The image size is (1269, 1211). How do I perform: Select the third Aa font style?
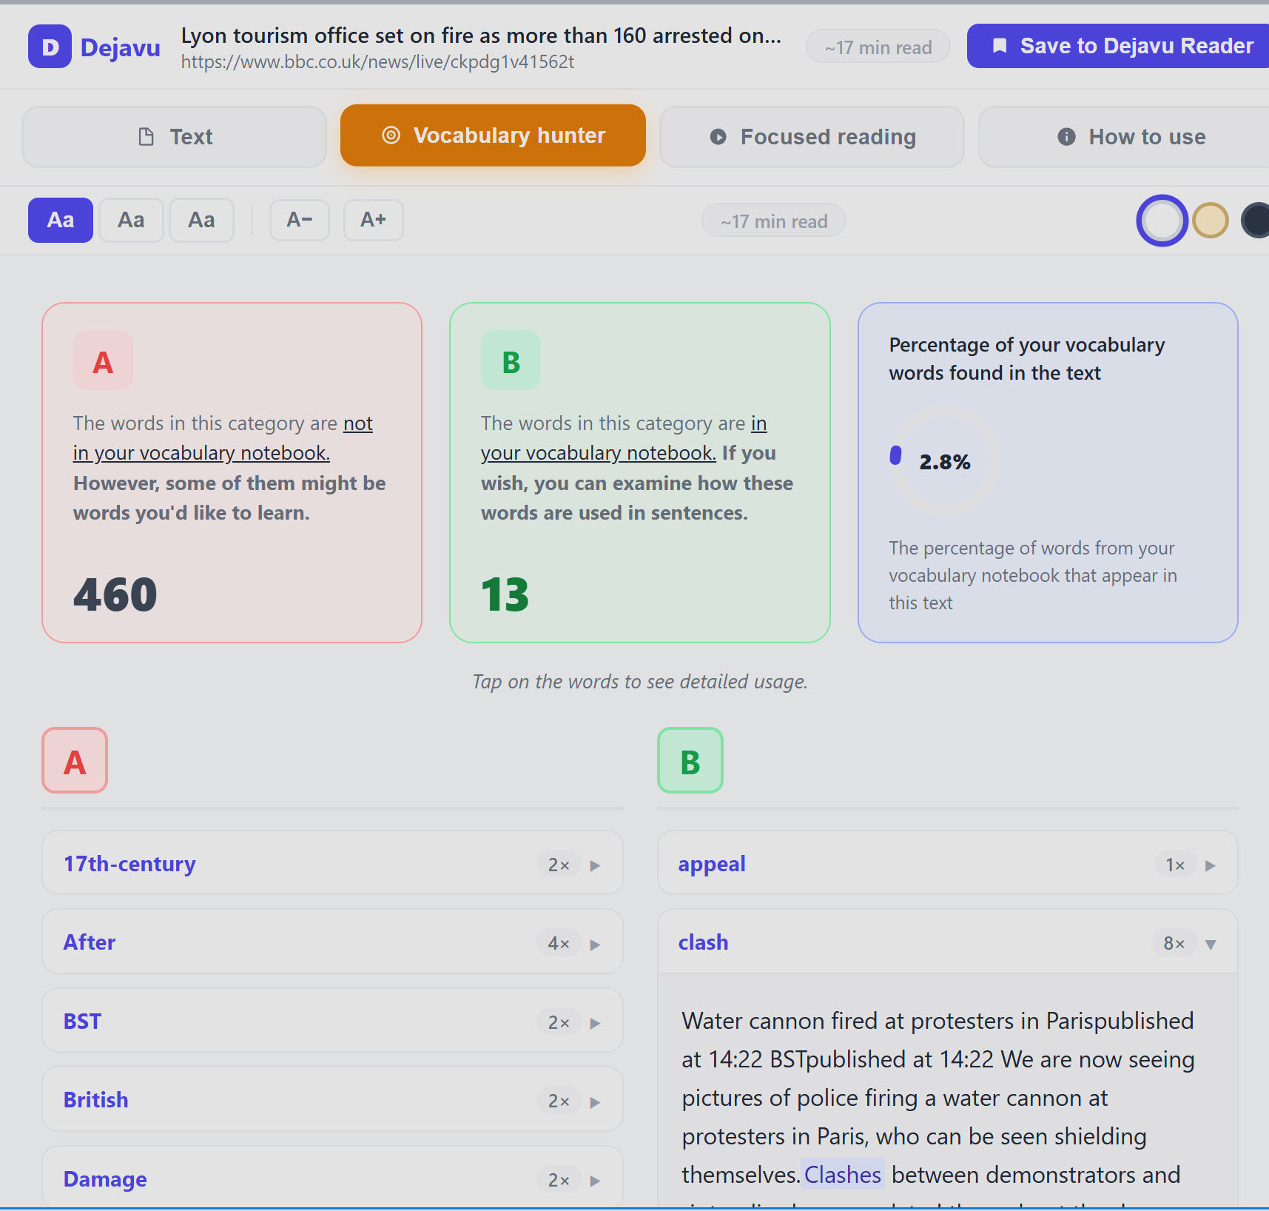(x=201, y=220)
